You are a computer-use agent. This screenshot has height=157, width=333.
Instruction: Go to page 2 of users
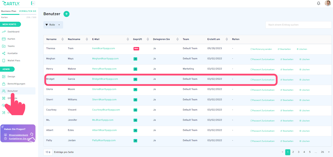[293, 152]
